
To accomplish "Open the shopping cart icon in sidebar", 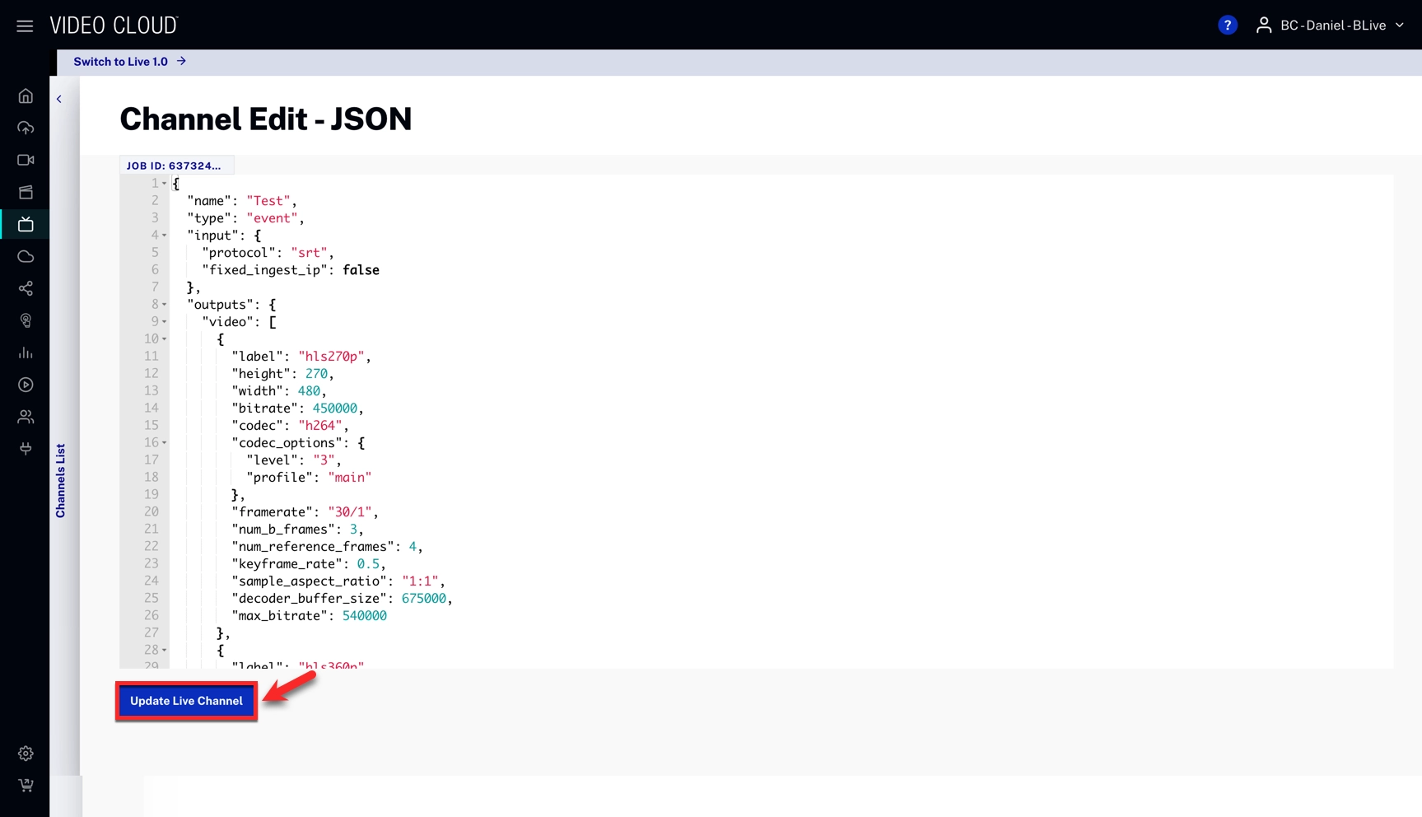I will (26, 786).
